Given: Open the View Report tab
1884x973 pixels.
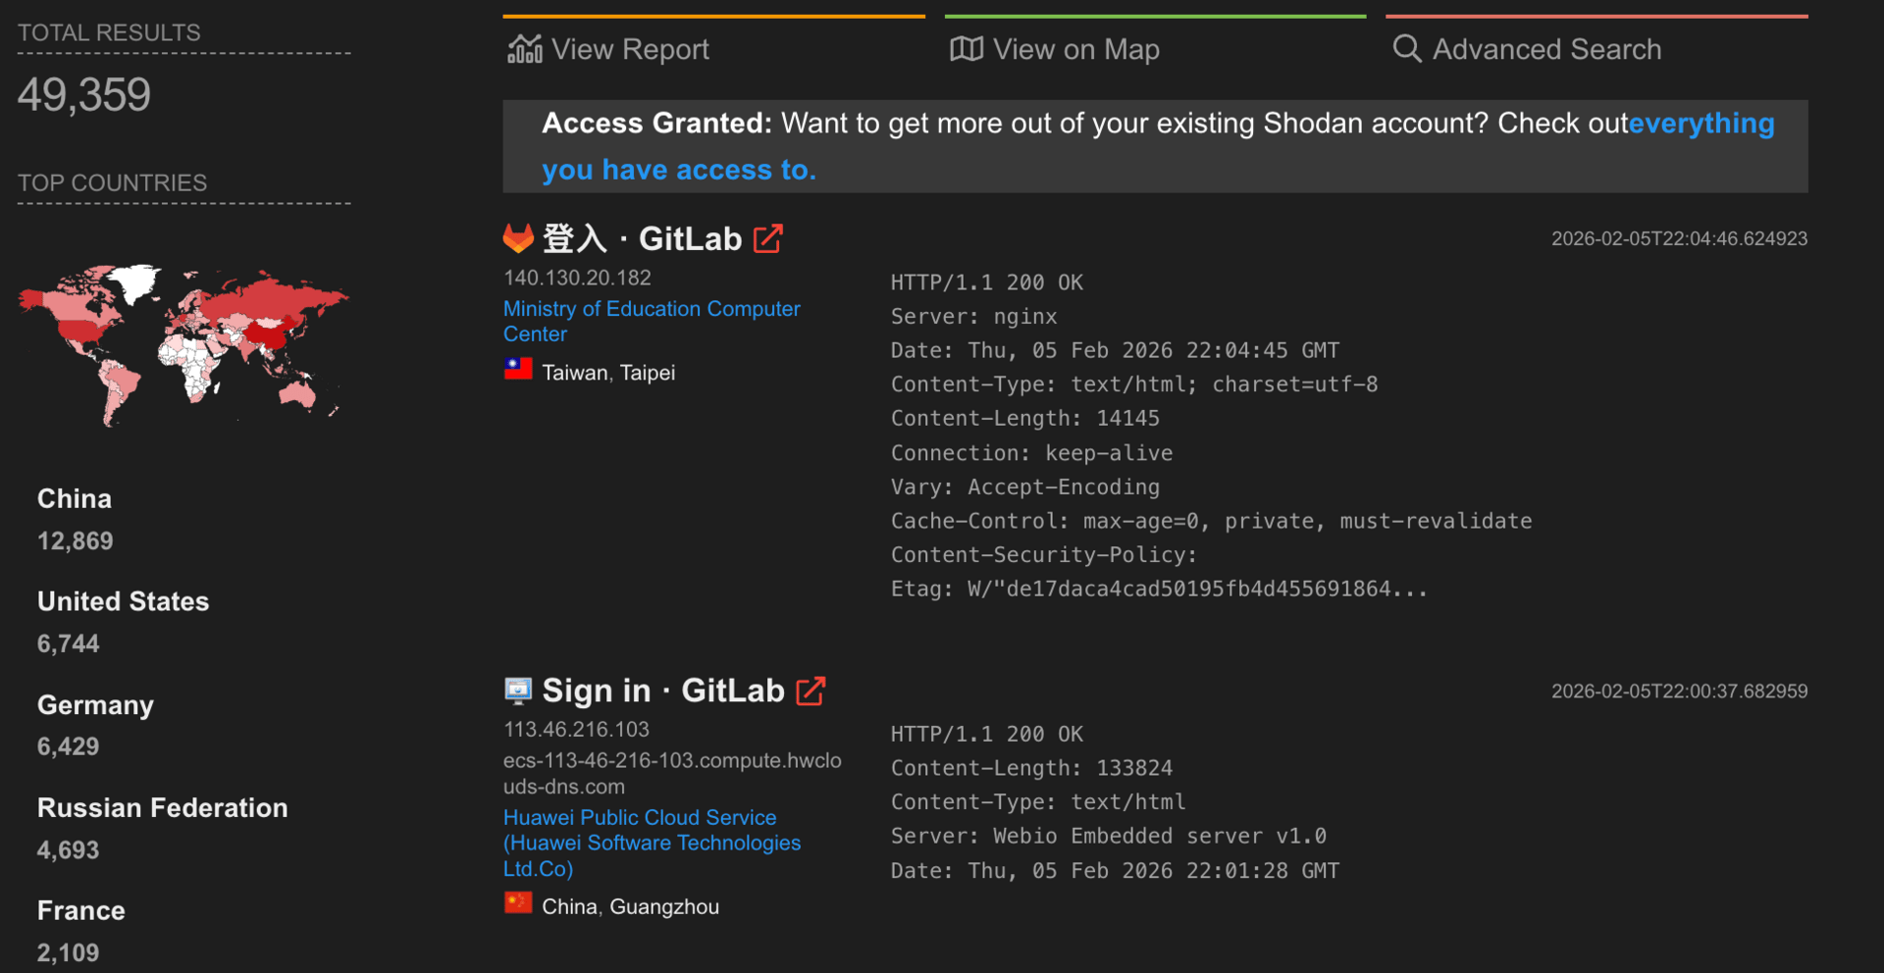Looking at the screenshot, I should pyautogui.click(x=630, y=49).
